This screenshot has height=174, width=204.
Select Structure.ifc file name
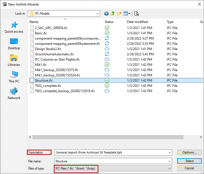[44, 80]
